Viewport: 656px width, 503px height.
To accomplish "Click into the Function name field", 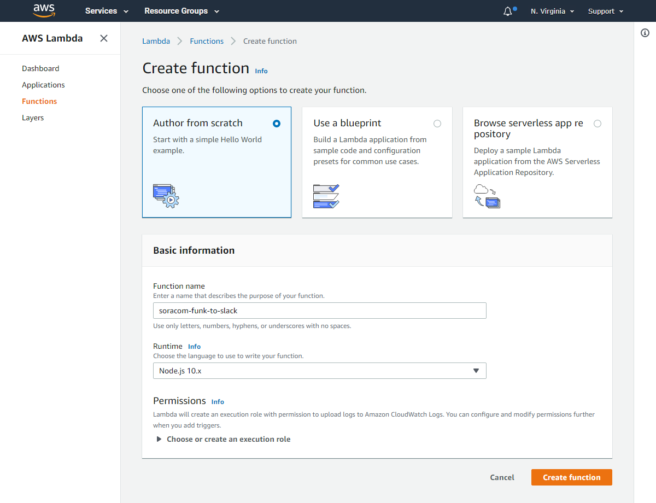I will (319, 311).
